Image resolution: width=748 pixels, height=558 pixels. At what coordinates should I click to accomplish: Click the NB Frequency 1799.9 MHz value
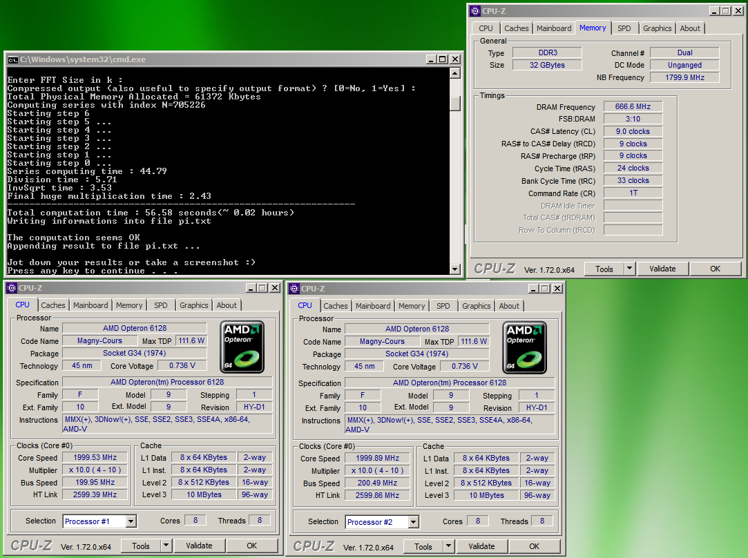(x=684, y=77)
